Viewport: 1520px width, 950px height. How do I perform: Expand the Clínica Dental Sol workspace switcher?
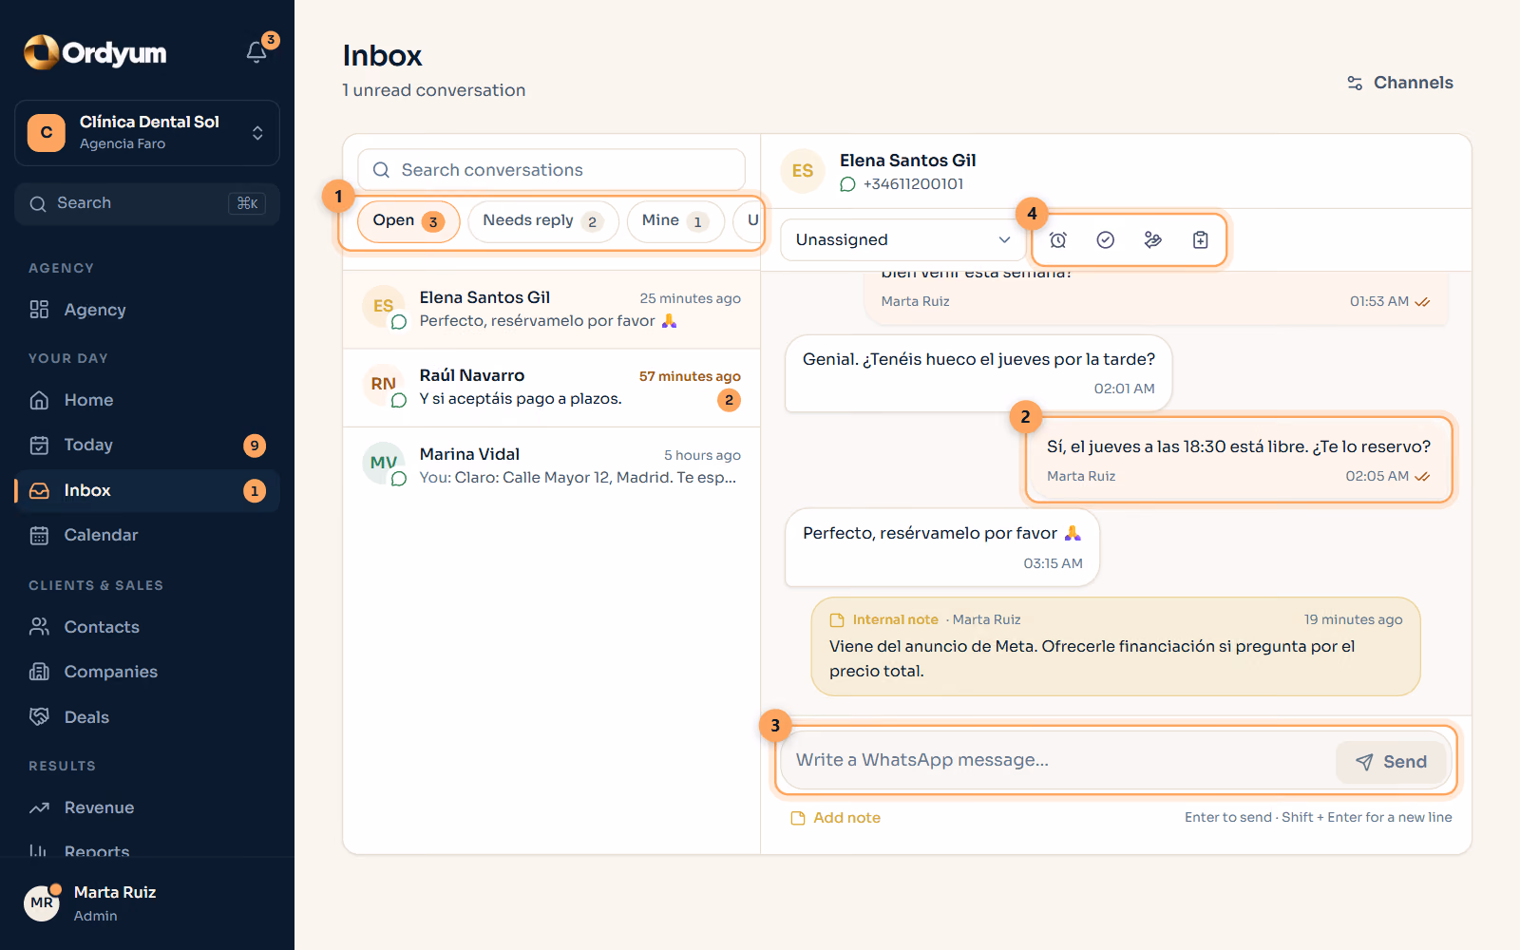click(147, 133)
